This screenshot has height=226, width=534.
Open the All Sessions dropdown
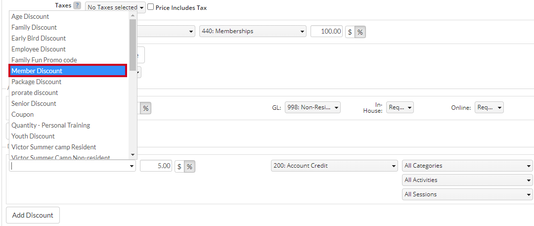pyautogui.click(x=467, y=194)
